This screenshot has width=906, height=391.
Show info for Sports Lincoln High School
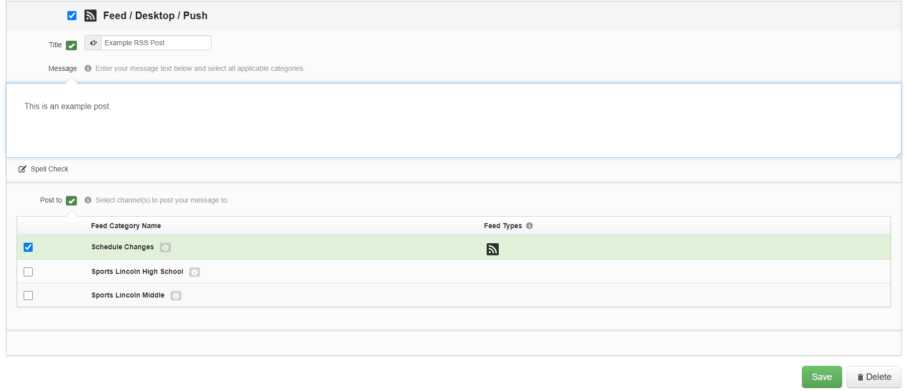click(195, 272)
